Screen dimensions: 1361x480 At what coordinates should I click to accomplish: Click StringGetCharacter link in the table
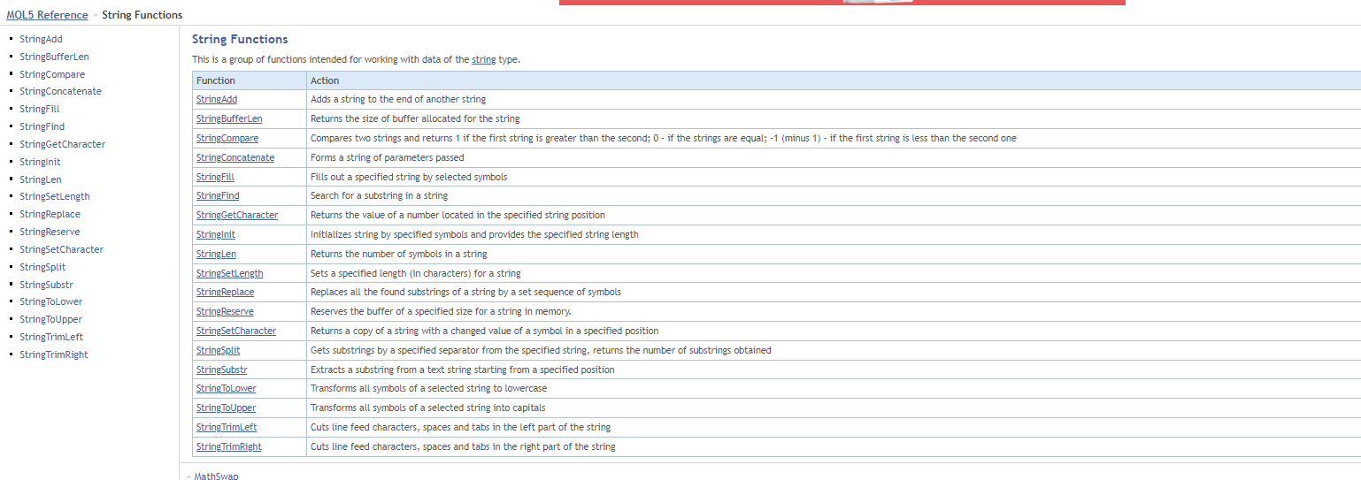click(x=237, y=215)
